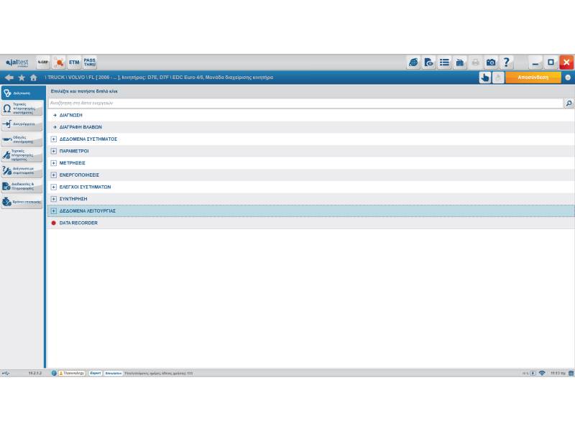The height and width of the screenshot is (431, 575).
Task: Open help with the question mark icon
Action: coord(507,62)
